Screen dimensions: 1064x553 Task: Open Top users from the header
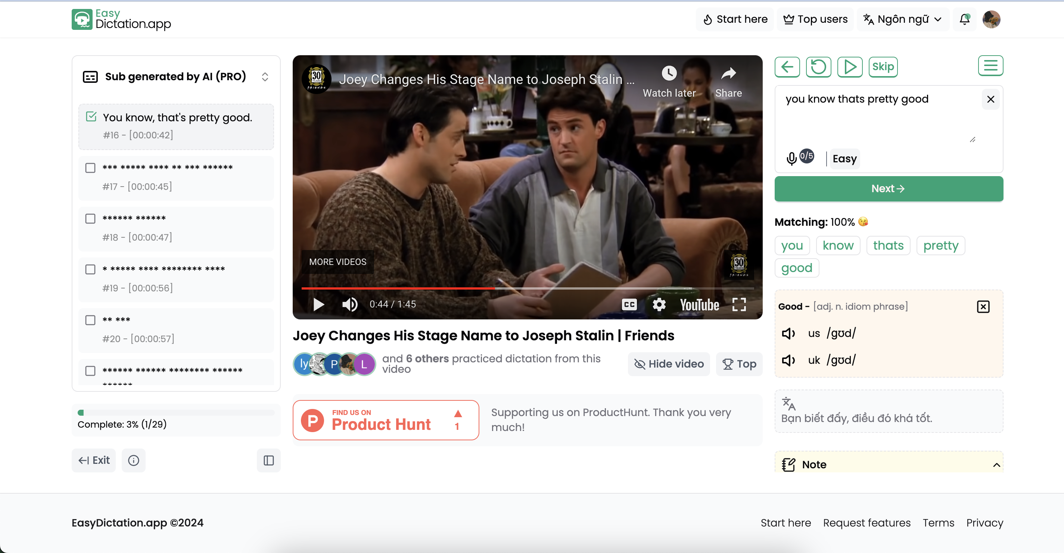[x=815, y=19]
